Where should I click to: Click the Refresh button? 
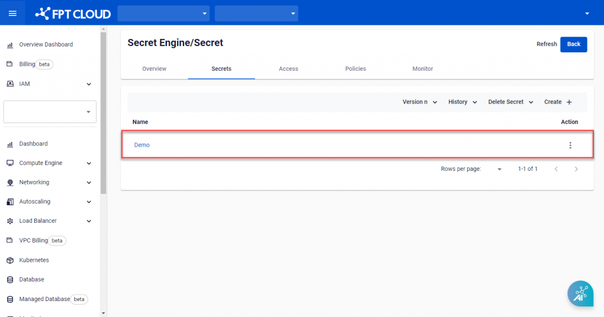(546, 44)
